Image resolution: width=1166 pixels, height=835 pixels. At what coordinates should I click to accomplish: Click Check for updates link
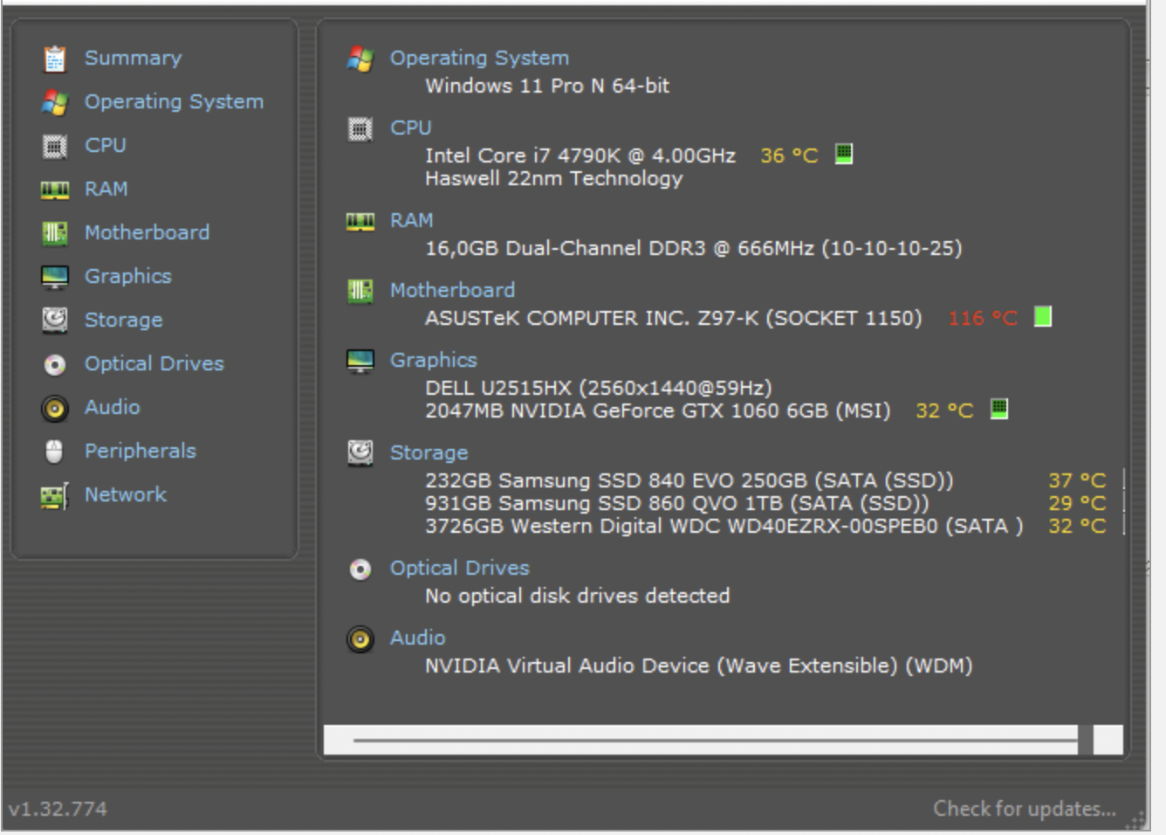click(x=1024, y=809)
